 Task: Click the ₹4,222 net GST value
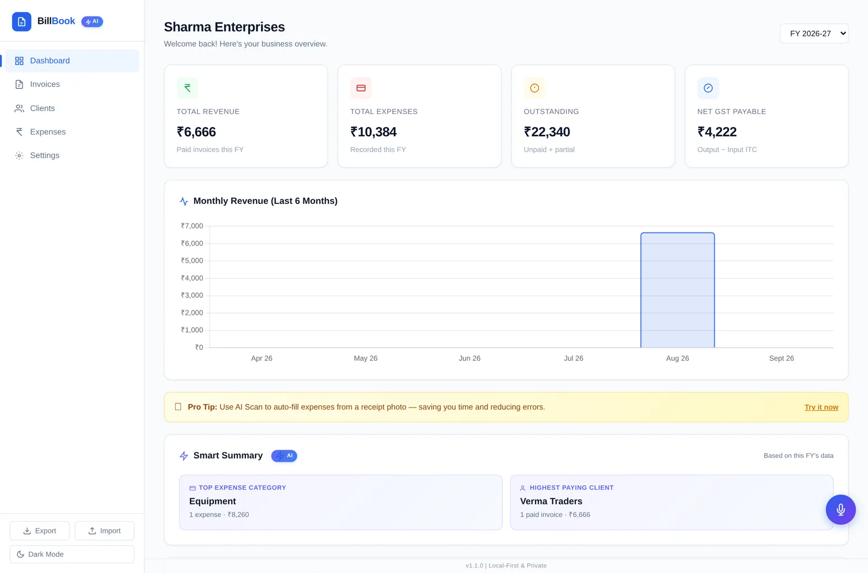coord(717,132)
